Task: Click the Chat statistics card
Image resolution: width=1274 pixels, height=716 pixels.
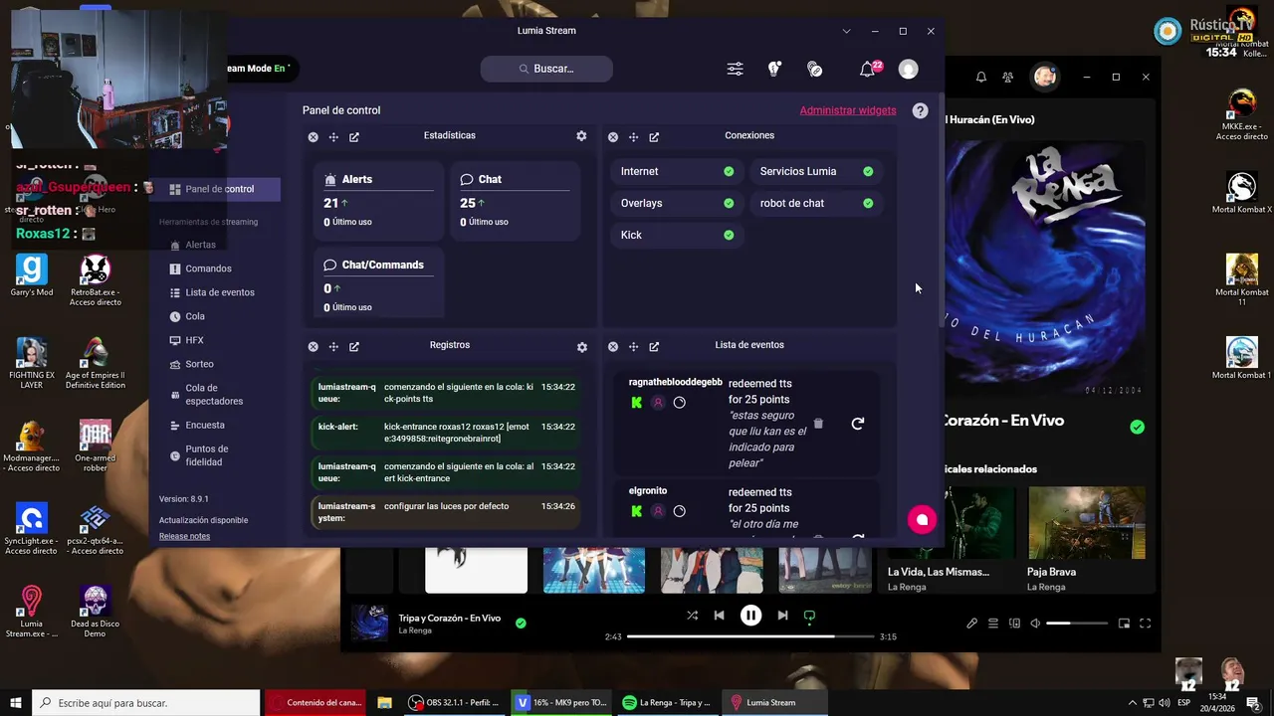Action: (515, 199)
